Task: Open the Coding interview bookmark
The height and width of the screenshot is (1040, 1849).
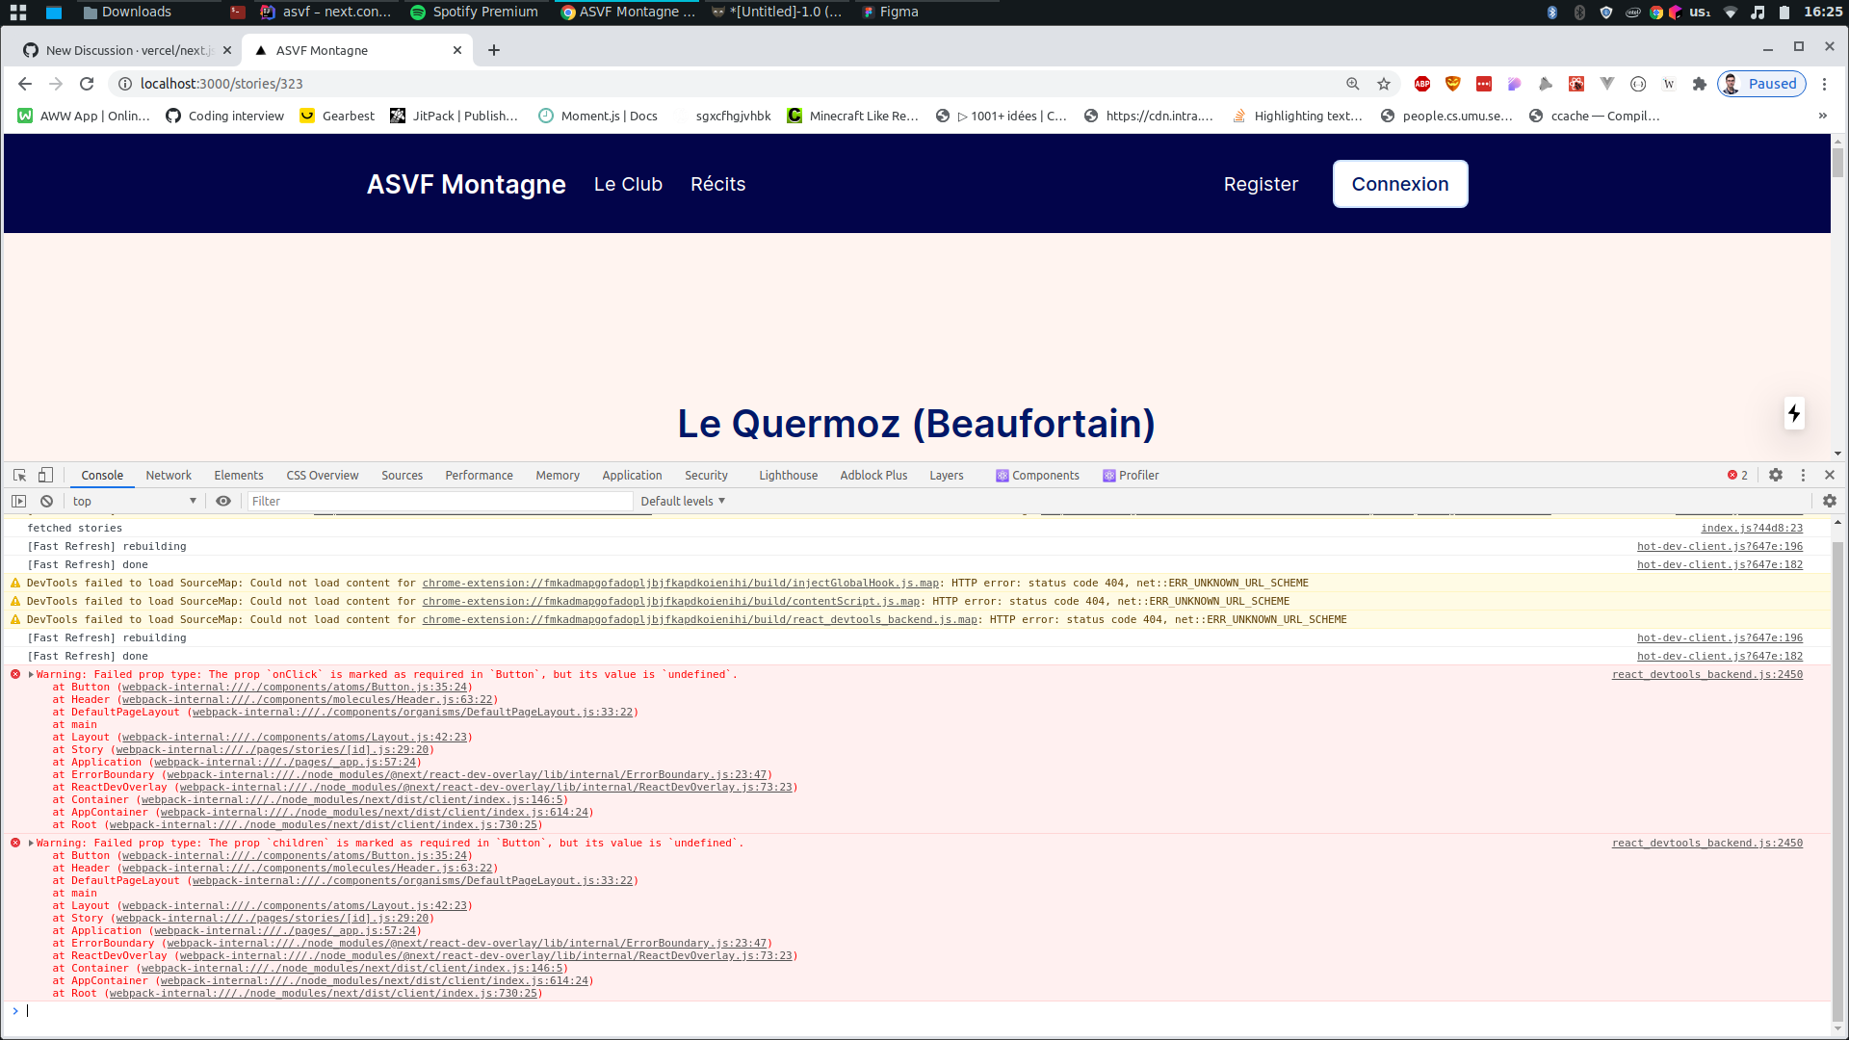Action: point(225,116)
